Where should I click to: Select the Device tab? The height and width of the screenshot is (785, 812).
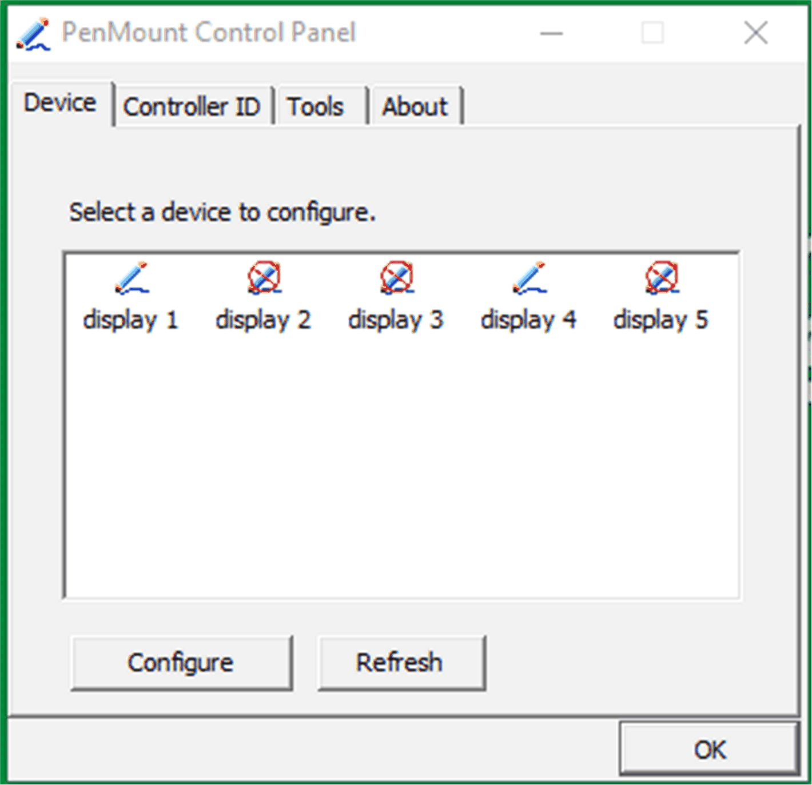click(x=60, y=103)
